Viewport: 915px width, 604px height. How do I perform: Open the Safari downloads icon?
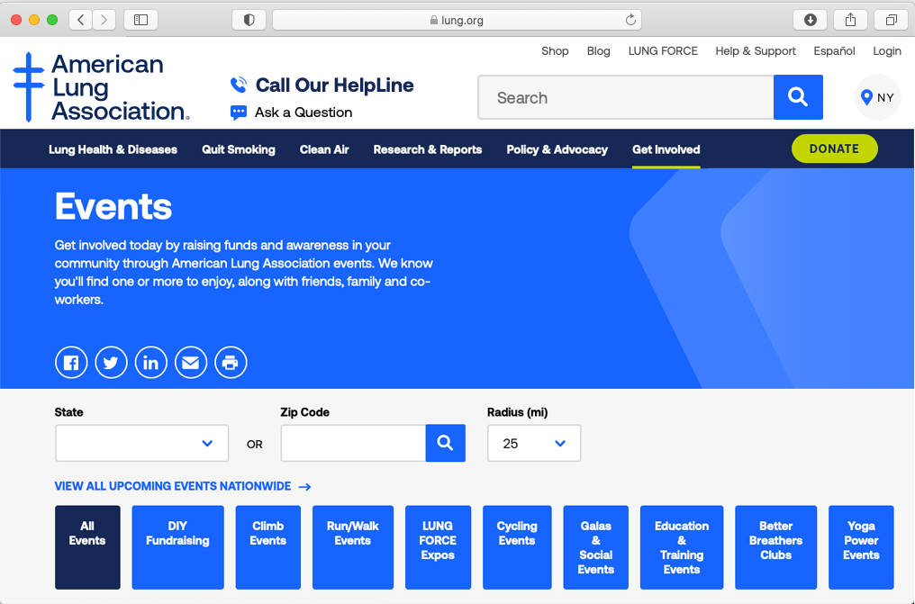810,20
